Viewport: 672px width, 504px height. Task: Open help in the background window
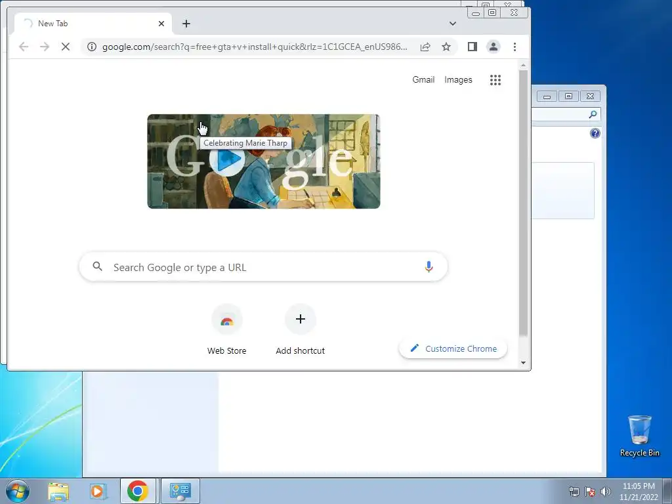[595, 133]
